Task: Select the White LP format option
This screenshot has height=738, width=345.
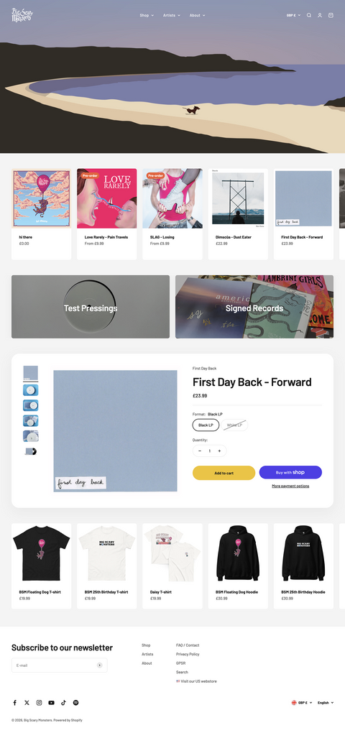Action: (x=234, y=425)
